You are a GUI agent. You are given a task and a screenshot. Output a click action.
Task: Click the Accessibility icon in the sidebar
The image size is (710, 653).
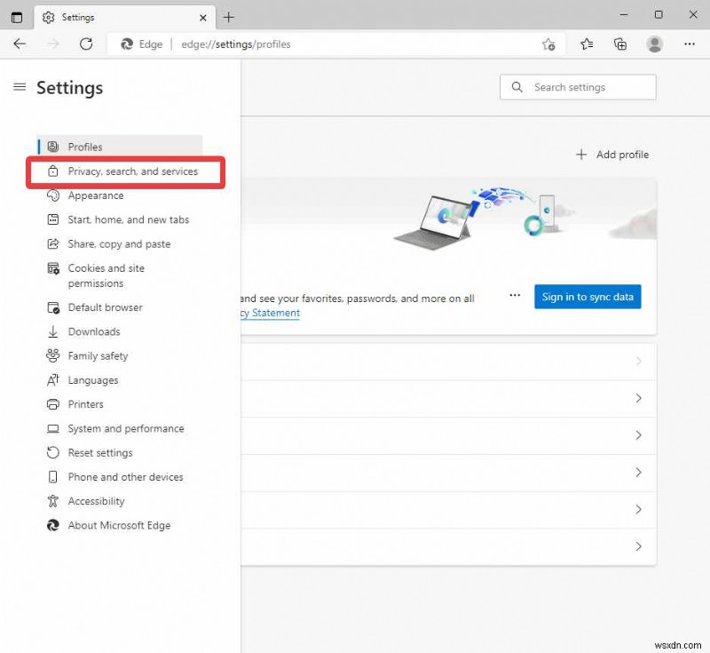coord(53,501)
